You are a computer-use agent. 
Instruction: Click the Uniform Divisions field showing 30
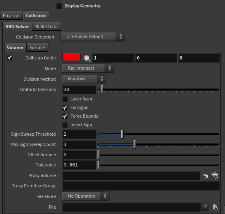click(79, 89)
